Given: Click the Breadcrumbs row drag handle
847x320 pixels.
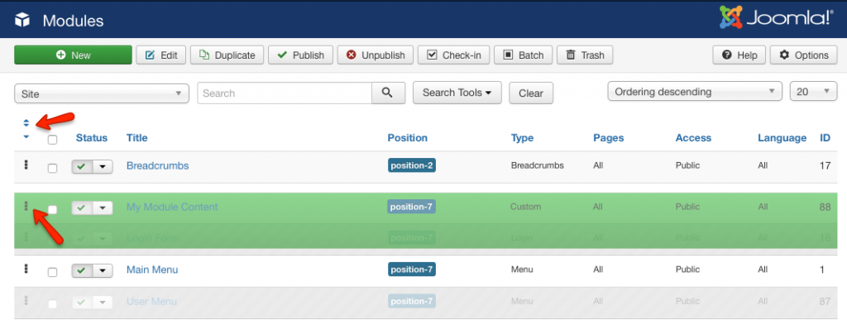Looking at the screenshot, I should pos(26,165).
